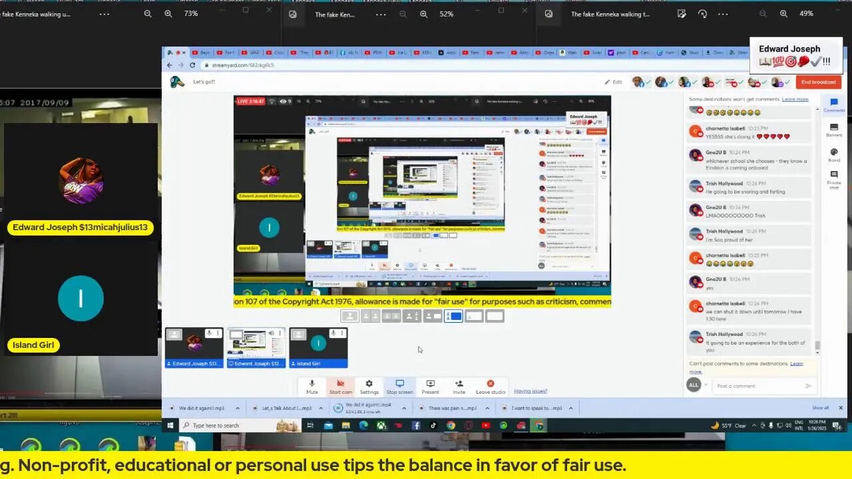
Task: Click Show all downloads button
Action: point(820,408)
